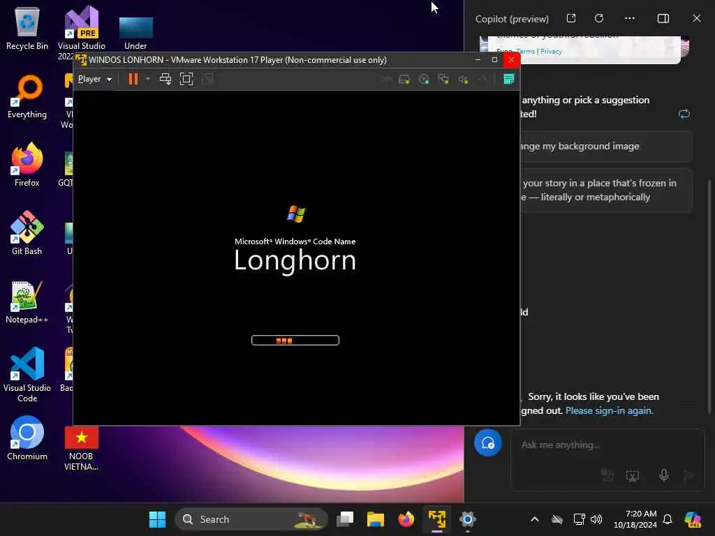The height and width of the screenshot is (536, 715).
Task: Send Ctrl+Alt+Del to the virtual machine
Action: [165, 79]
